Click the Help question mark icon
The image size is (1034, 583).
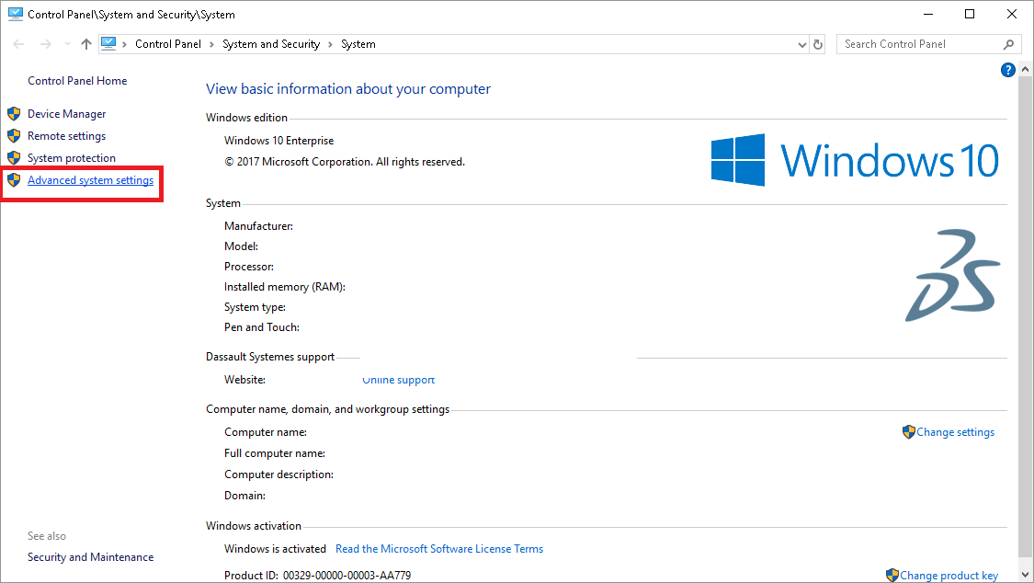tap(1007, 70)
